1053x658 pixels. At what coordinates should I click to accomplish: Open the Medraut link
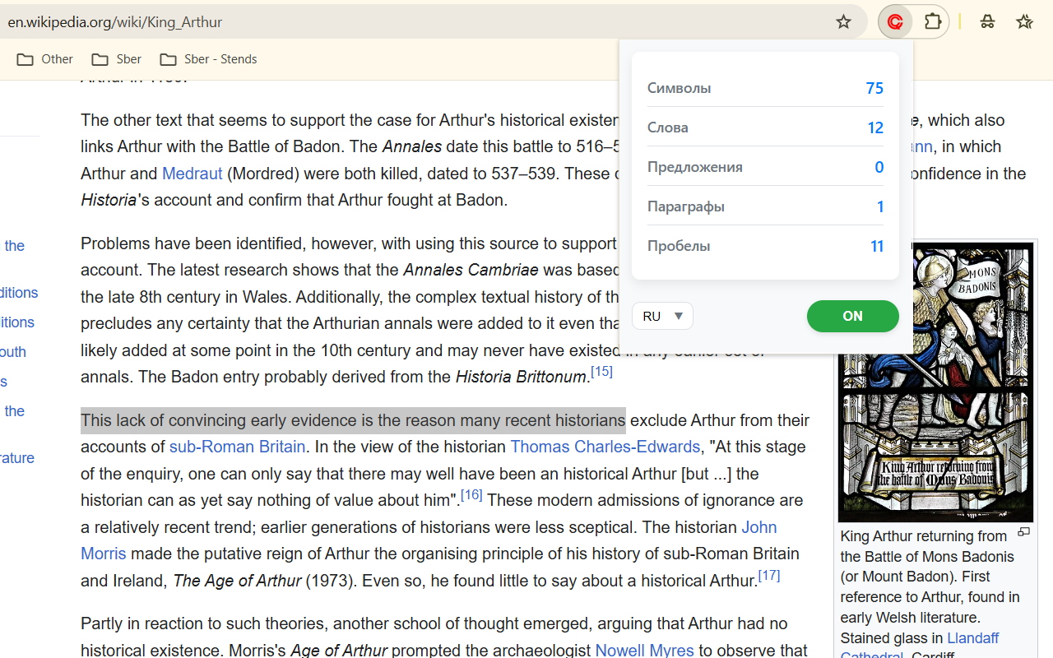[193, 174]
